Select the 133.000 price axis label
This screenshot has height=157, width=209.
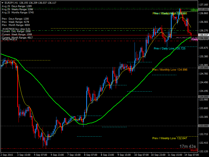203,126
